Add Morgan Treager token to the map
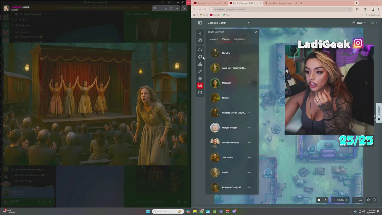Viewport: 382px width, 215px height. click(249, 128)
